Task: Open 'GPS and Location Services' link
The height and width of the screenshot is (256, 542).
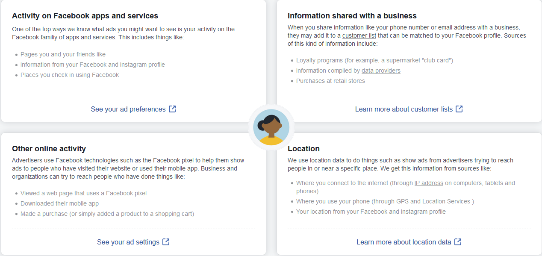Action: pos(433,201)
